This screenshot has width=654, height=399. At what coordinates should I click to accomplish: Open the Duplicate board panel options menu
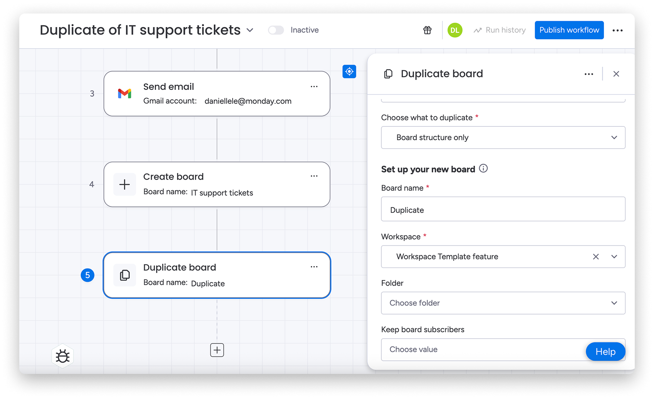point(589,74)
